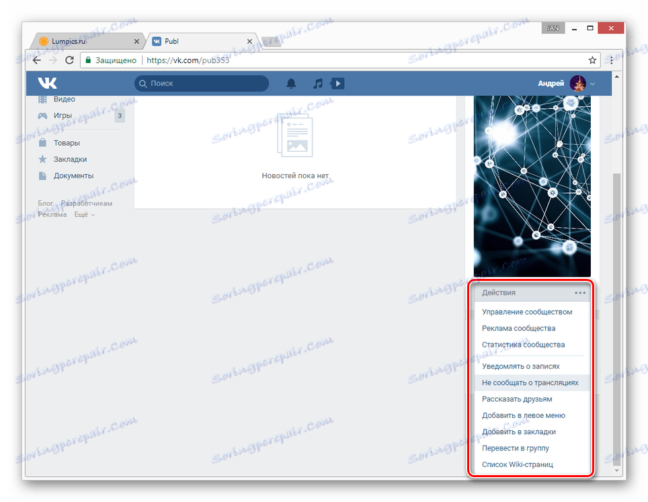
Task: Click the Блог footer link
Action: [46, 203]
